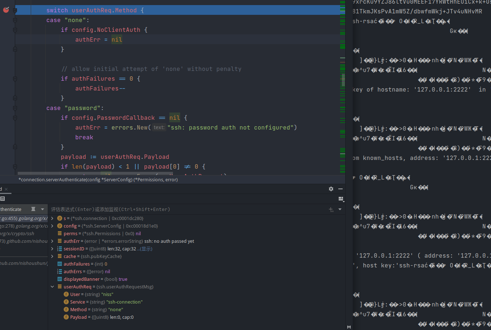Click the struct icon beside authErr

tap(60, 241)
